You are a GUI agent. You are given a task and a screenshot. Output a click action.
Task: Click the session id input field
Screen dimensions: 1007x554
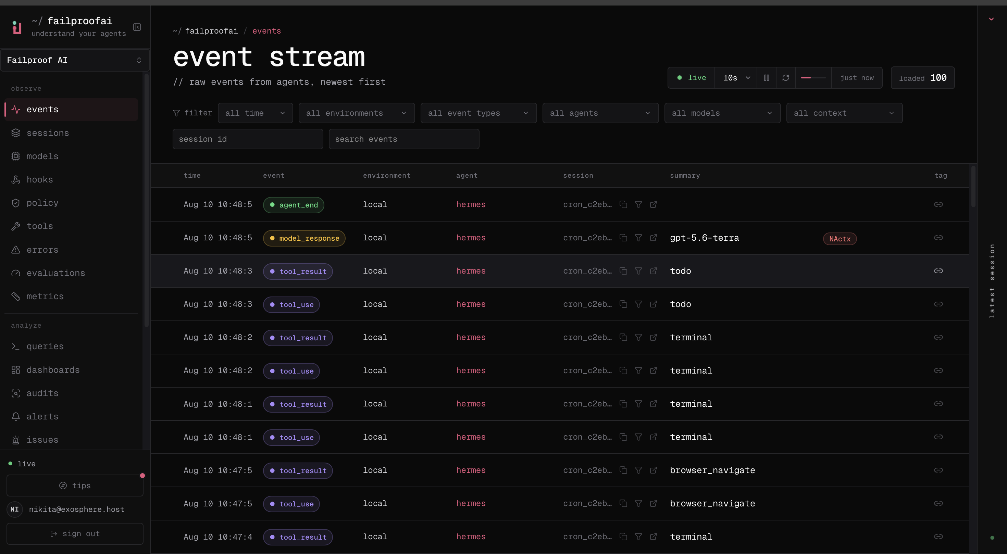[248, 139]
